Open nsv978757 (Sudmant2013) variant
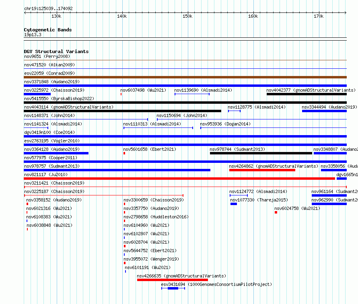The width and height of the screenshot is (358, 304). pyautogui.click(x=52, y=166)
